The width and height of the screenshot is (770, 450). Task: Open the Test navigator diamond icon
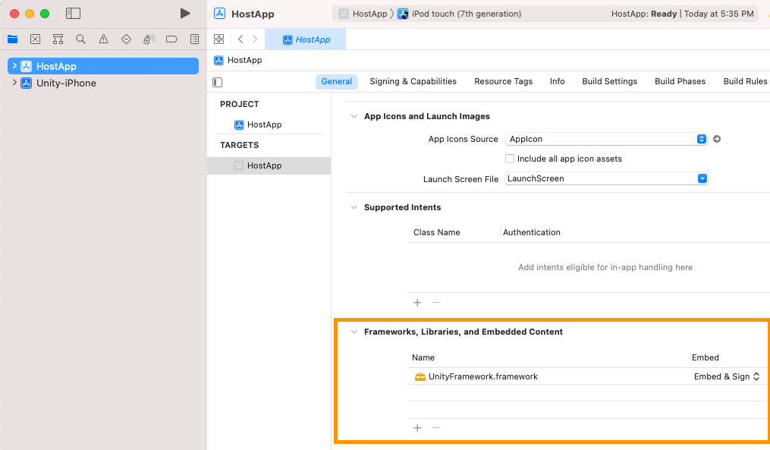126,39
